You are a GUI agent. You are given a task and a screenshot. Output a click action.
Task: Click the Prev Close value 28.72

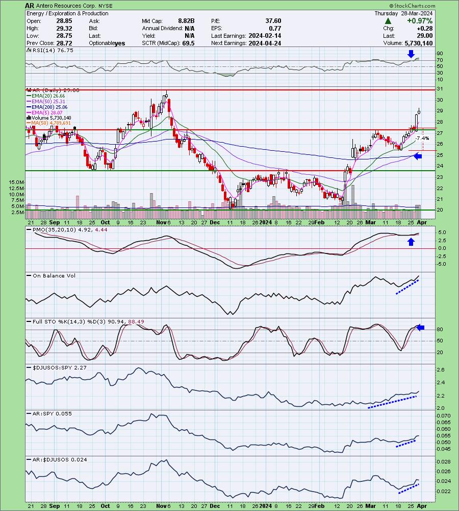[64, 43]
